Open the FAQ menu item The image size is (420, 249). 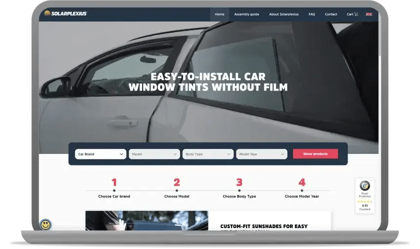[312, 14]
